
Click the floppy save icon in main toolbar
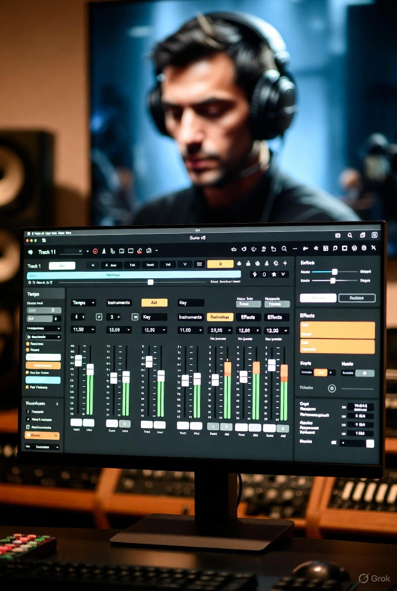click(325, 248)
